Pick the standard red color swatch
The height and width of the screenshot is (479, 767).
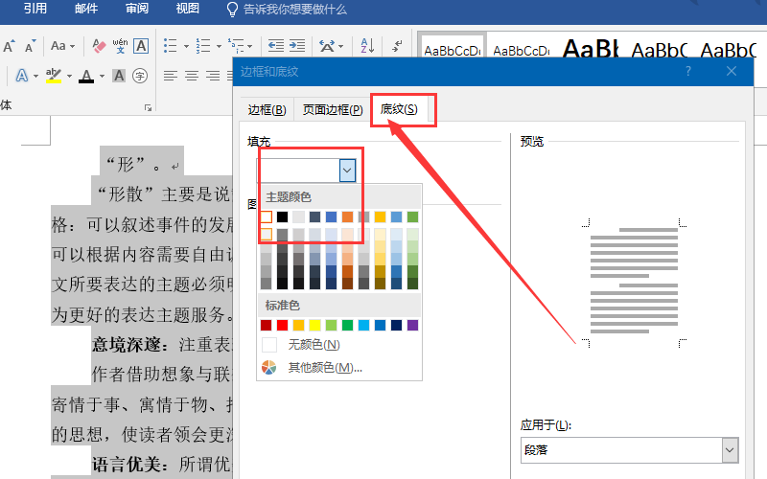click(282, 325)
